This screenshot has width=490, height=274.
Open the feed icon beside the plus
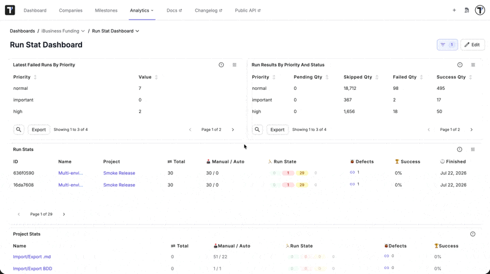click(x=467, y=10)
